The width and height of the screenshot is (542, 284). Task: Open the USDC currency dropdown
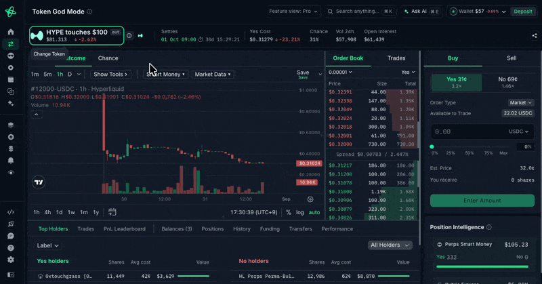point(518,131)
